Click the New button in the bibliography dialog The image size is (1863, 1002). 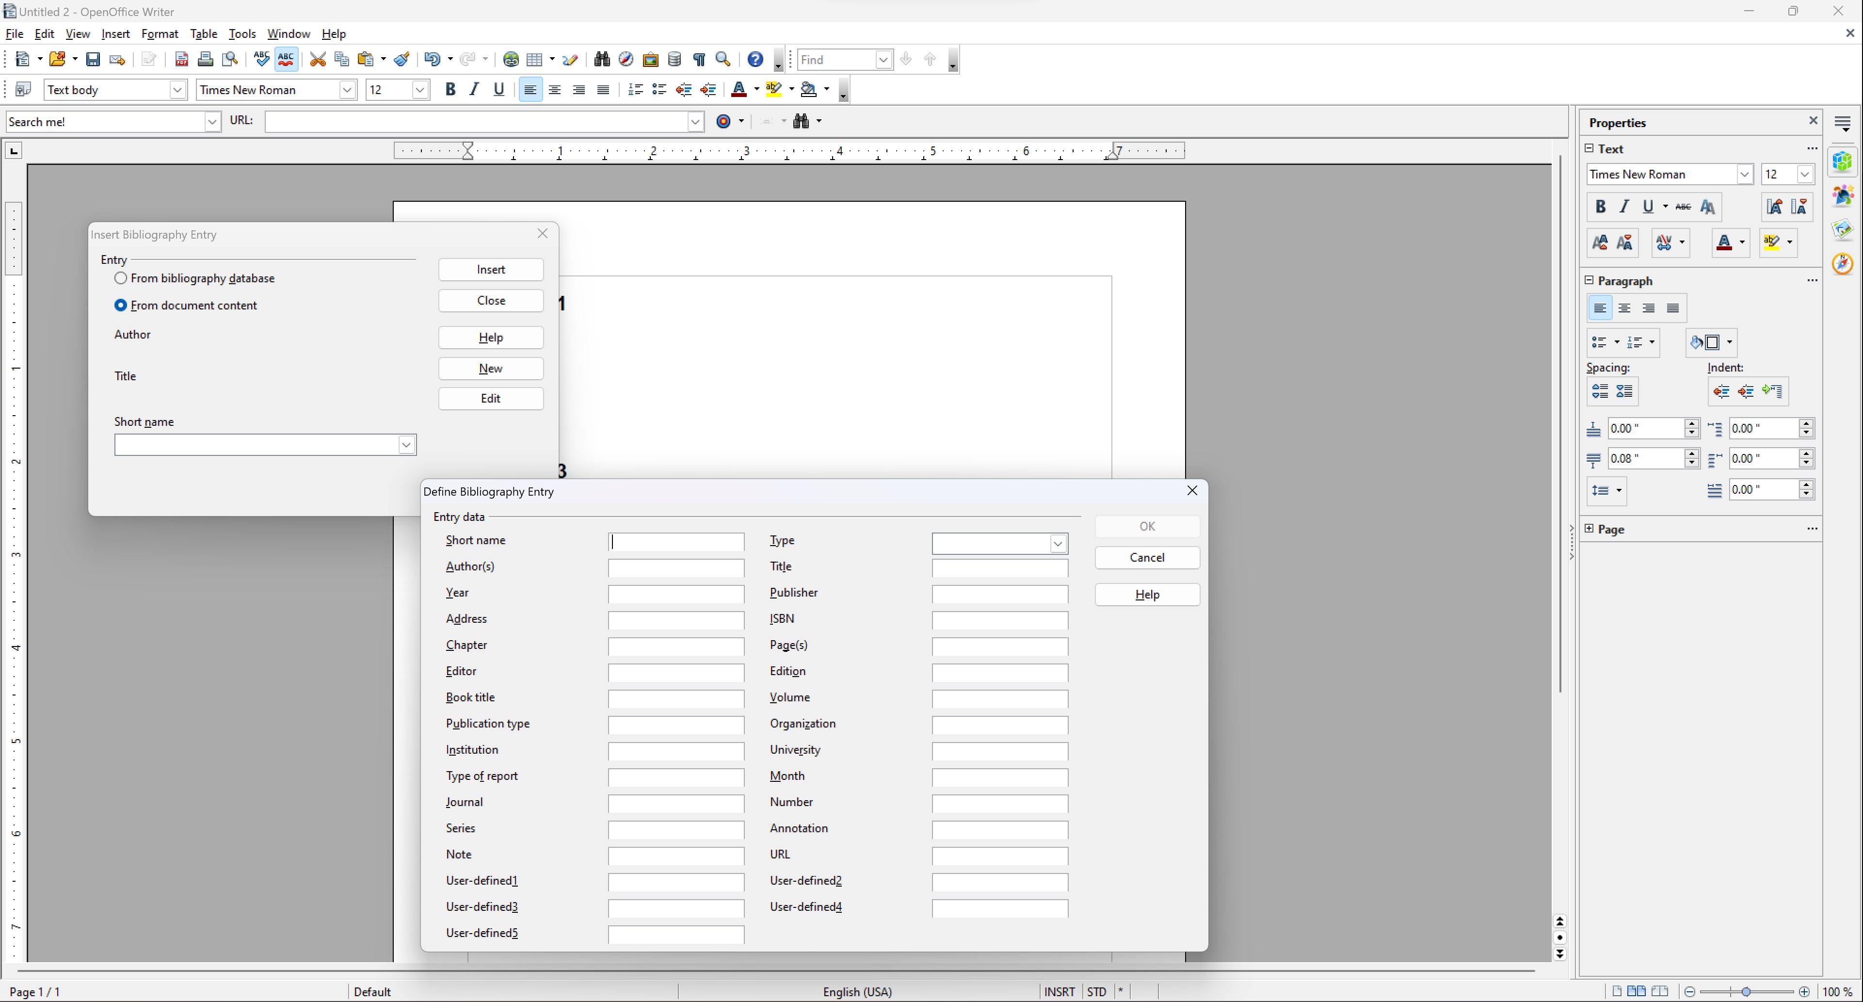click(490, 369)
